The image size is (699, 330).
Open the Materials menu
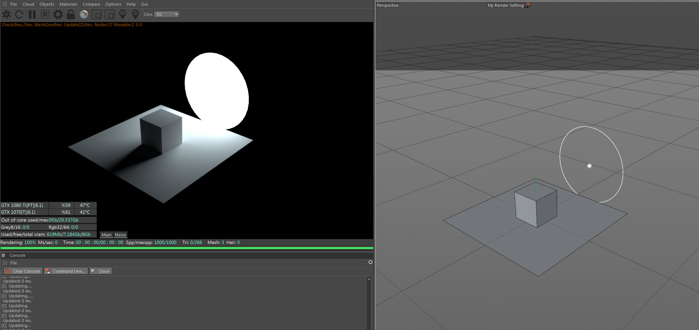pyautogui.click(x=68, y=4)
